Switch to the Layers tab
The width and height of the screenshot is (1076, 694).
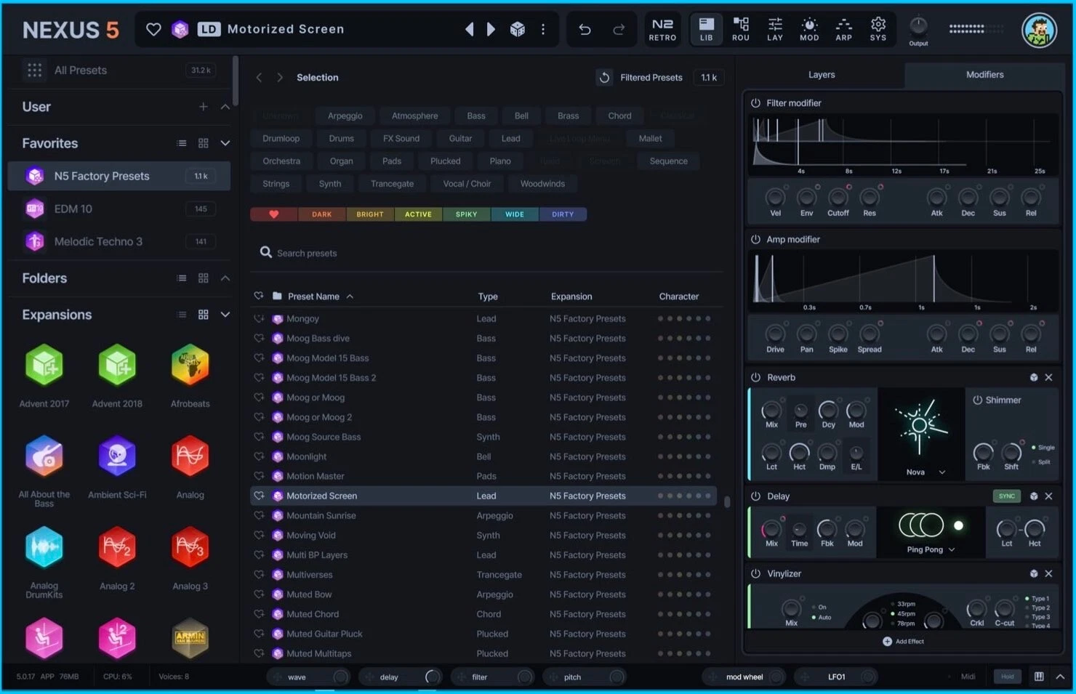tap(822, 75)
